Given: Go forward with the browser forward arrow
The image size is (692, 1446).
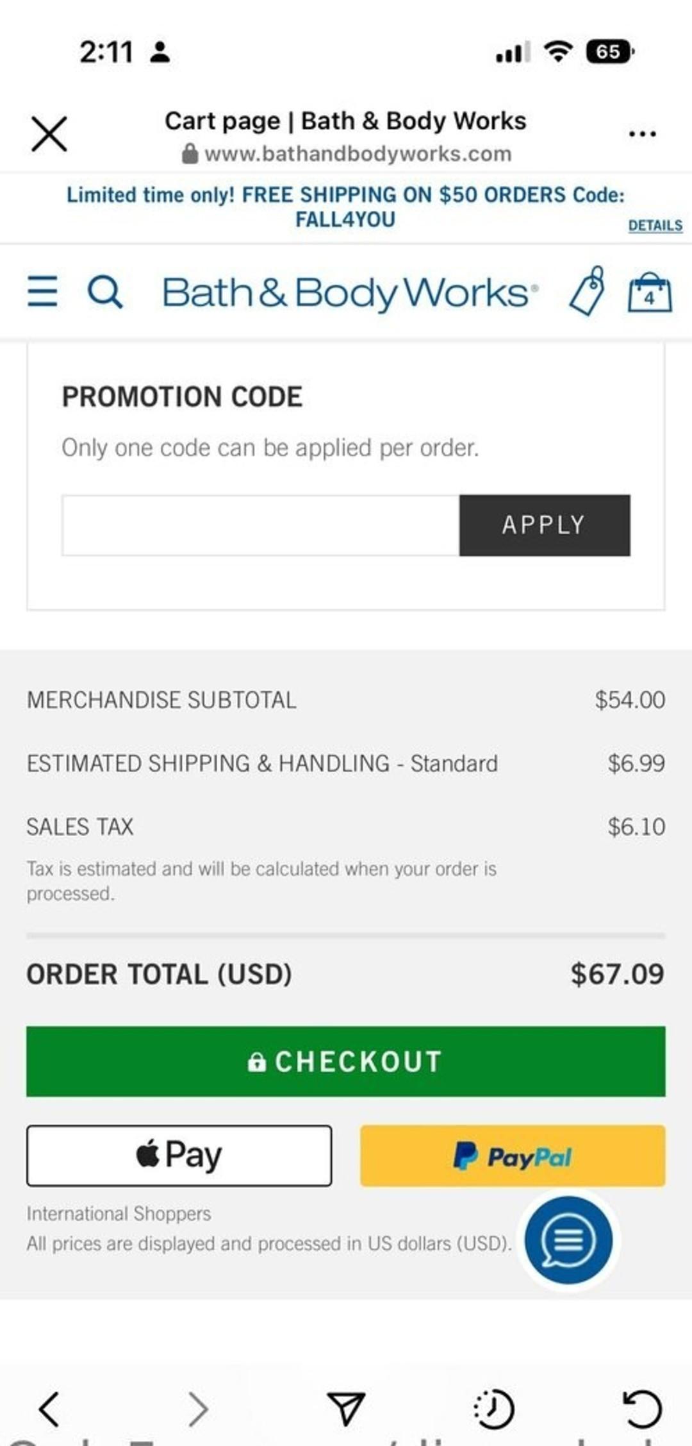Looking at the screenshot, I should coord(198,1409).
